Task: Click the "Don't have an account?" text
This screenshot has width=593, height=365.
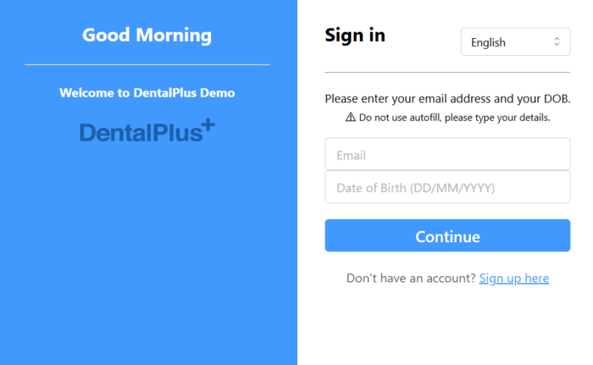Action: point(410,279)
